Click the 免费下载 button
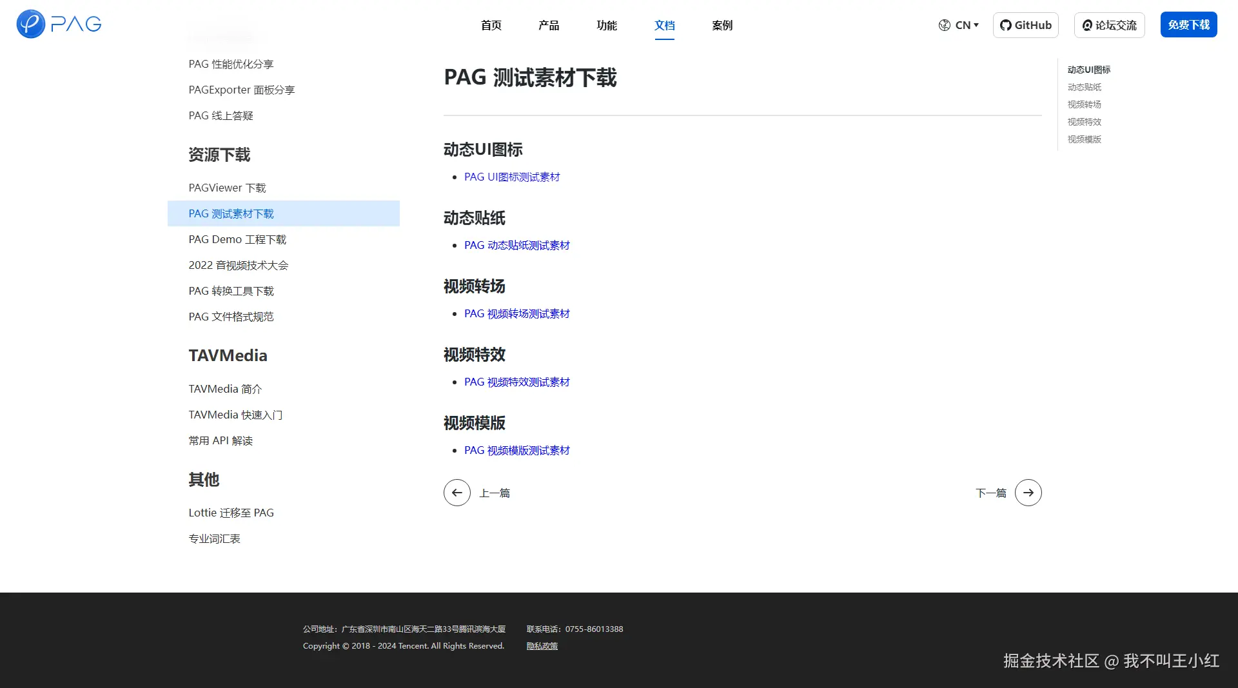Viewport: 1238px width, 688px height. (x=1188, y=24)
